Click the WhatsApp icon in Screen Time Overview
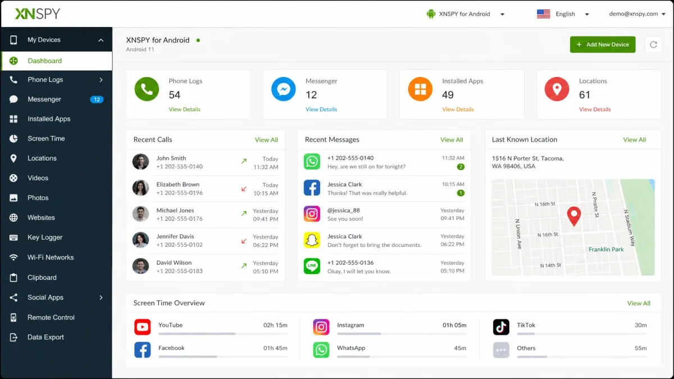Image resolution: width=674 pixels, height=379 pixels. point(321,350)
